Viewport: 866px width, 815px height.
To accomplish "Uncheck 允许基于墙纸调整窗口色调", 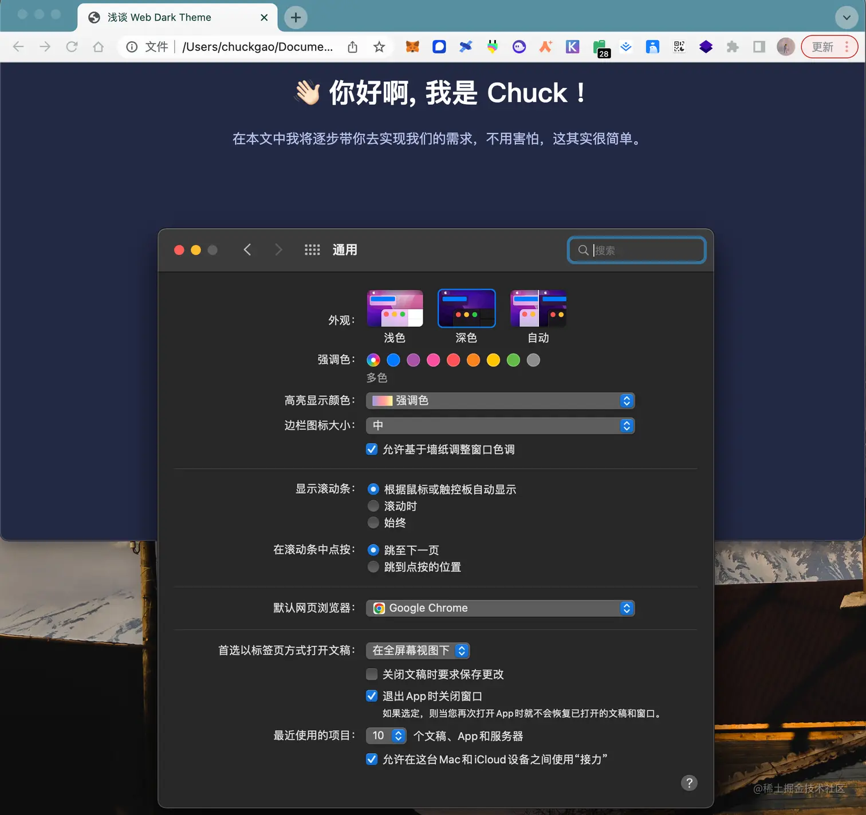I will click(372, 449).
